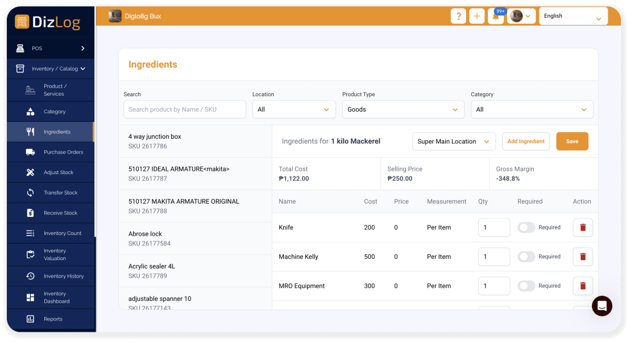Click the help question mark icon
630x342 pixels.
click(458, 17)
